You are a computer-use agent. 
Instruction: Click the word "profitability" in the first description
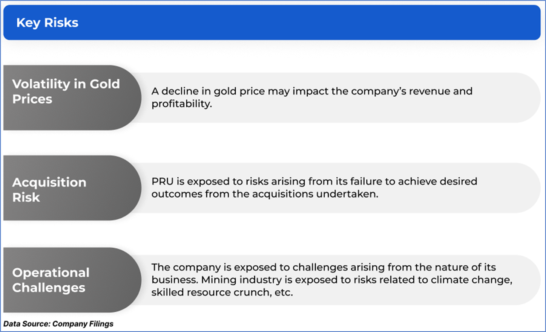pyautogui.click(x=181, y=104)
